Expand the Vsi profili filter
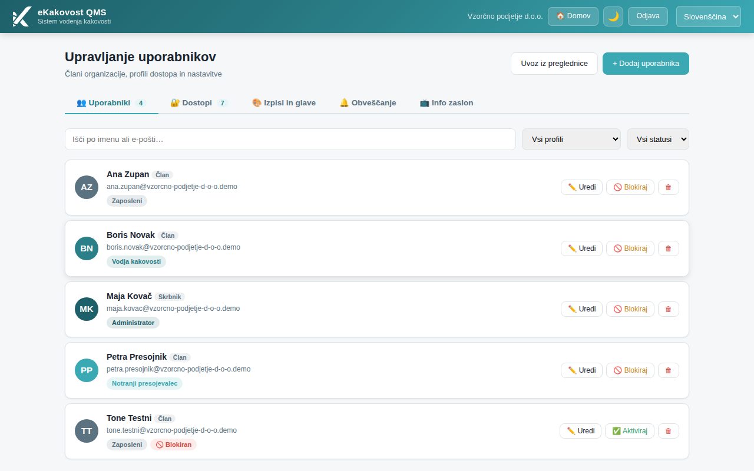 click(571, 139)
